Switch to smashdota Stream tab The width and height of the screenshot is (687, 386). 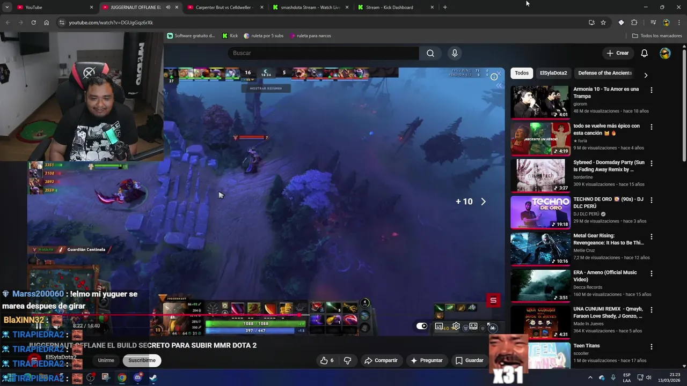pos(310,7)
